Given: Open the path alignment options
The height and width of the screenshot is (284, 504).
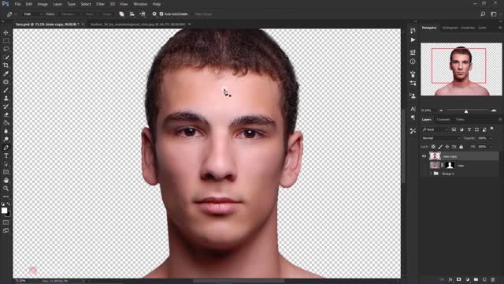Looking at the screenshot, I should (132, 14).
